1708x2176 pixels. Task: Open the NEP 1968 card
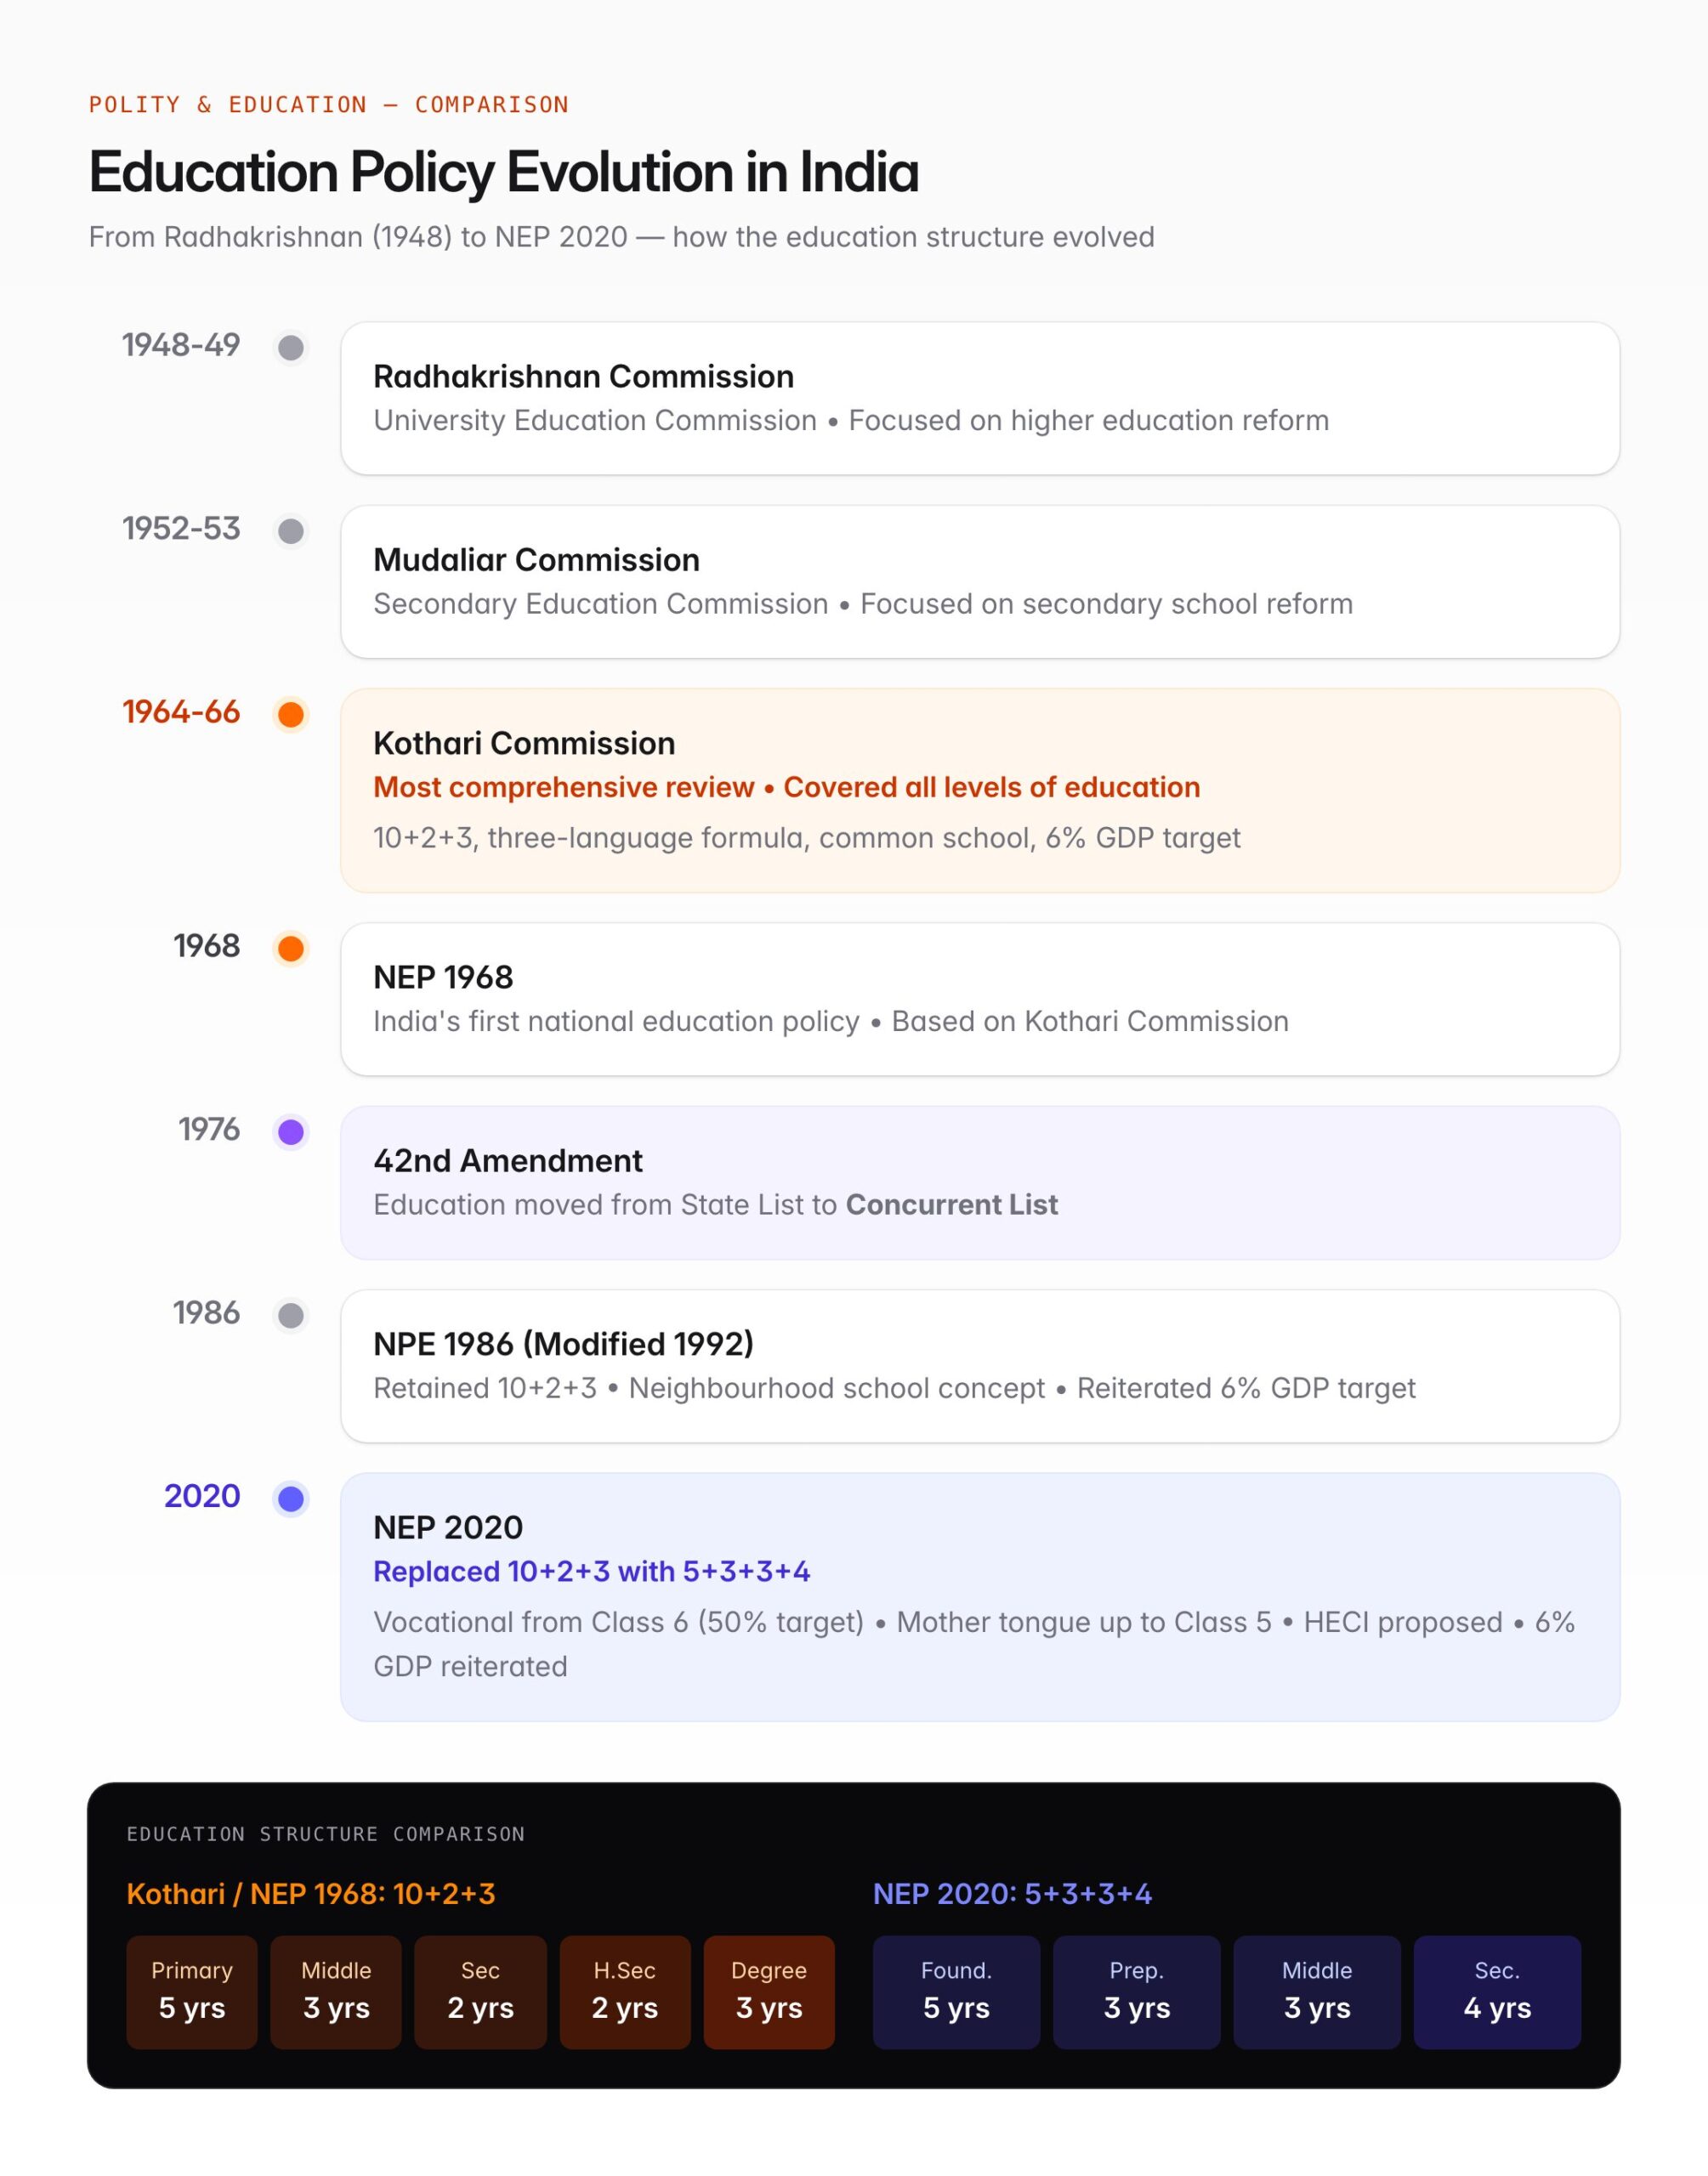pos(980,1000)
